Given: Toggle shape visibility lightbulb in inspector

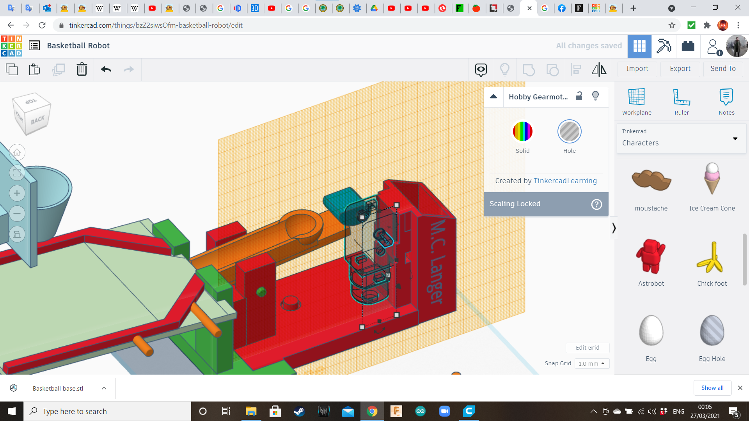Looking at the screenshot, I should [x=595, y=96].
